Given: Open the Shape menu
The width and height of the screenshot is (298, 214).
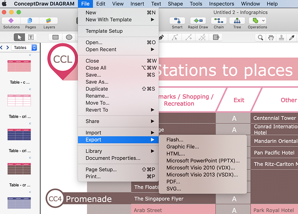Looking at the screenshot, I should (x=175, y=4).
